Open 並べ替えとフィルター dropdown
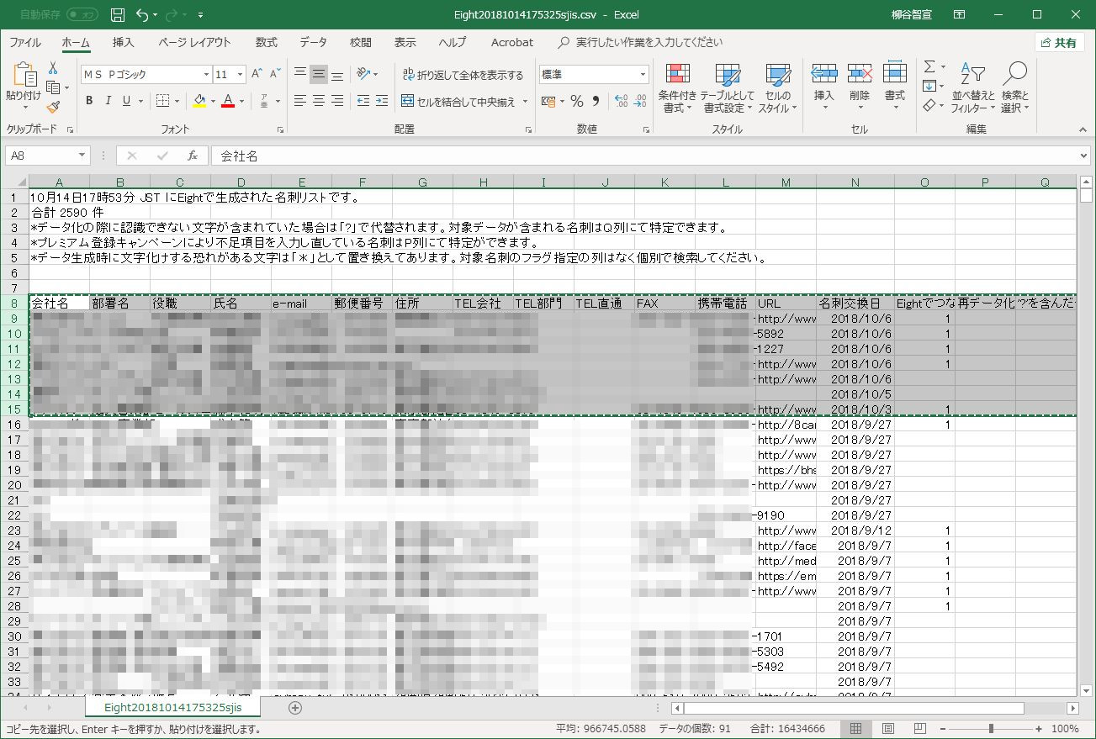 click(x=973, y=87)
